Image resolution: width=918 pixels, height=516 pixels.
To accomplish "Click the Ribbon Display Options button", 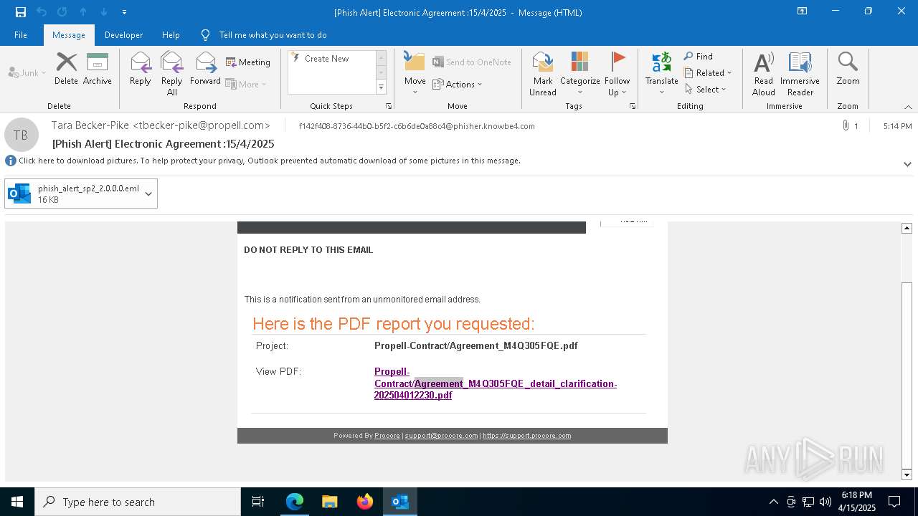I will (x=802, y=11).
